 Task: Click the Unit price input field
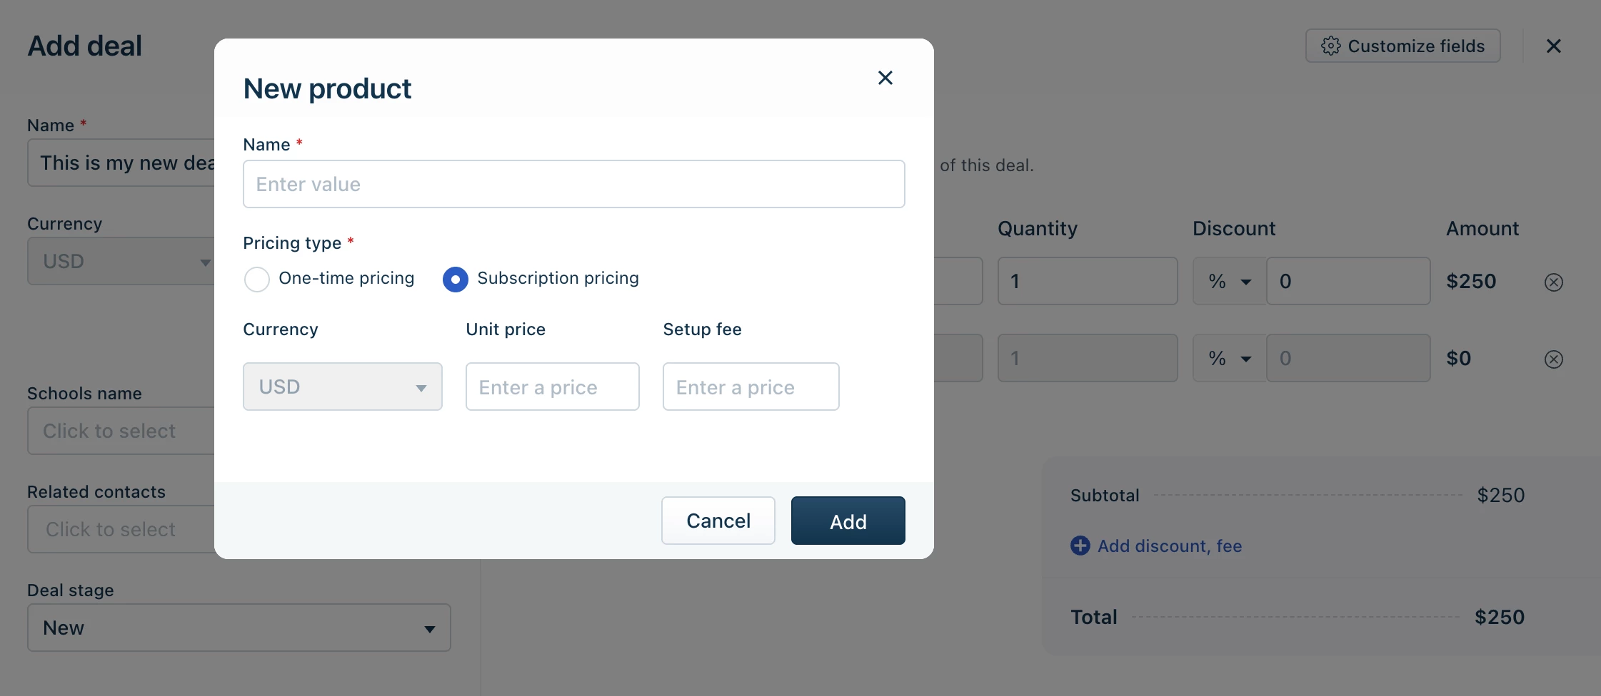coord(552,387)
